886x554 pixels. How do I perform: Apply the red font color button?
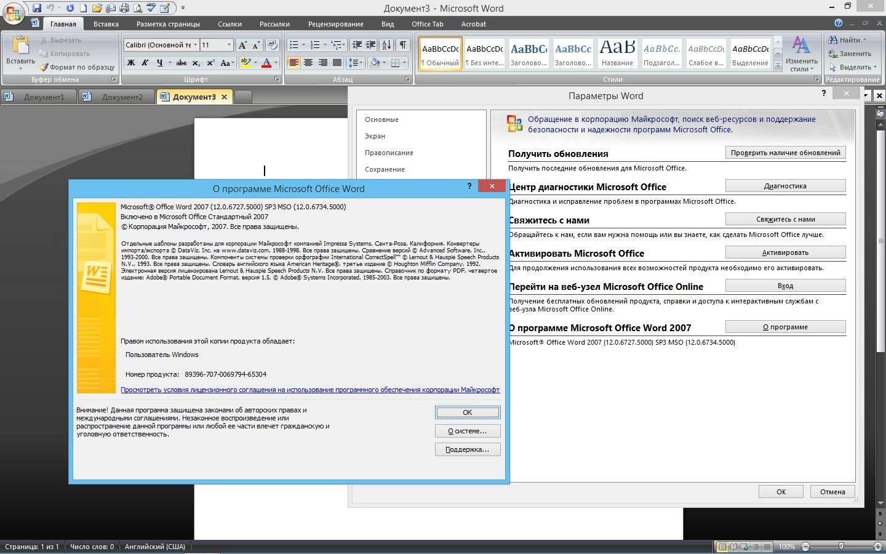266,63
